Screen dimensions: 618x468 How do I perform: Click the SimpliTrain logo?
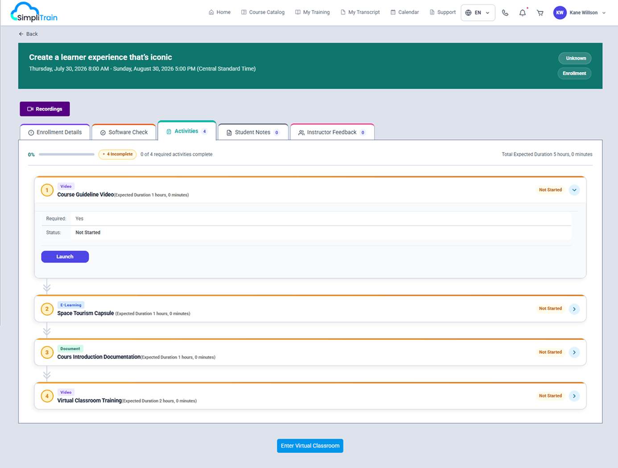(x=34, y=12)
